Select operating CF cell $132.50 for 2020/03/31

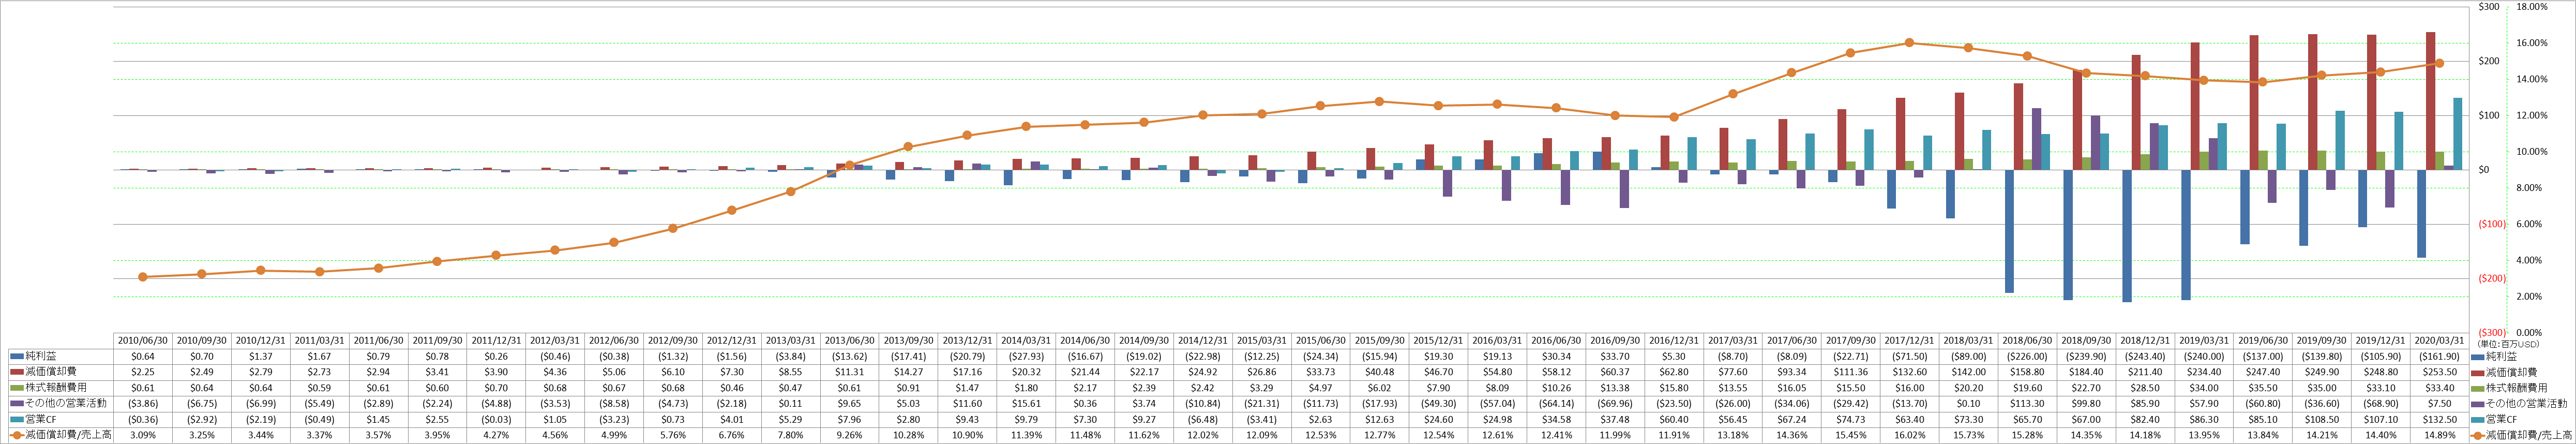[2439, 420]
